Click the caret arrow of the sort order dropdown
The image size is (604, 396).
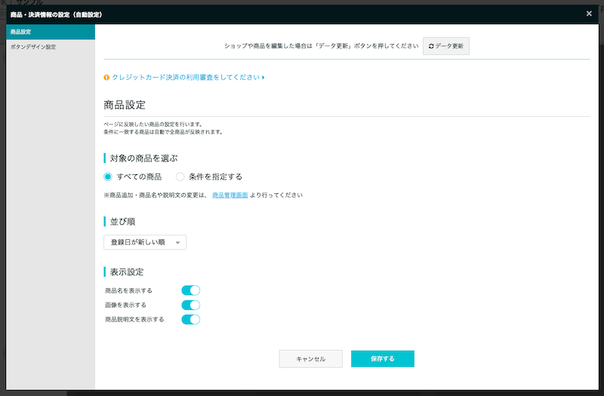(x=177, y=243)
